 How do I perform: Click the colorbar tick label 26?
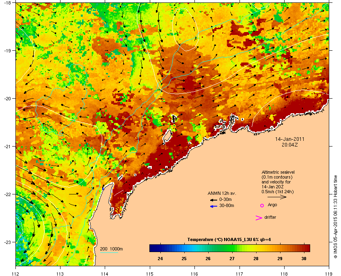(x=208, y=259)
